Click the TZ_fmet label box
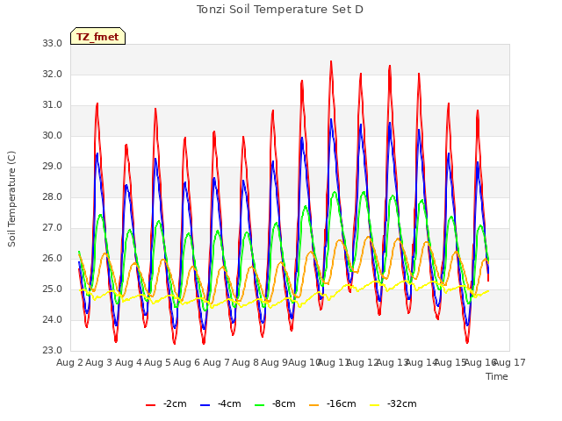562x421 pixels. tap(97, 36)
